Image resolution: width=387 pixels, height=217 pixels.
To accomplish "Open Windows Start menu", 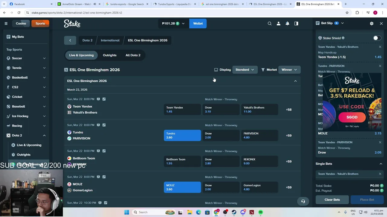I will [x=127, y=212].
